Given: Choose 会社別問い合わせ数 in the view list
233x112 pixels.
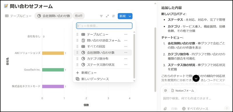Looking at the screenshot, I should point(103,53).
